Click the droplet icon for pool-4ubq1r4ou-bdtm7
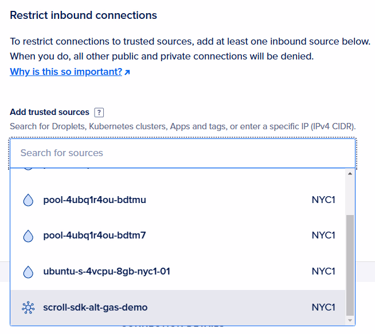The image size is (375, 334). [x=28, y=236]
